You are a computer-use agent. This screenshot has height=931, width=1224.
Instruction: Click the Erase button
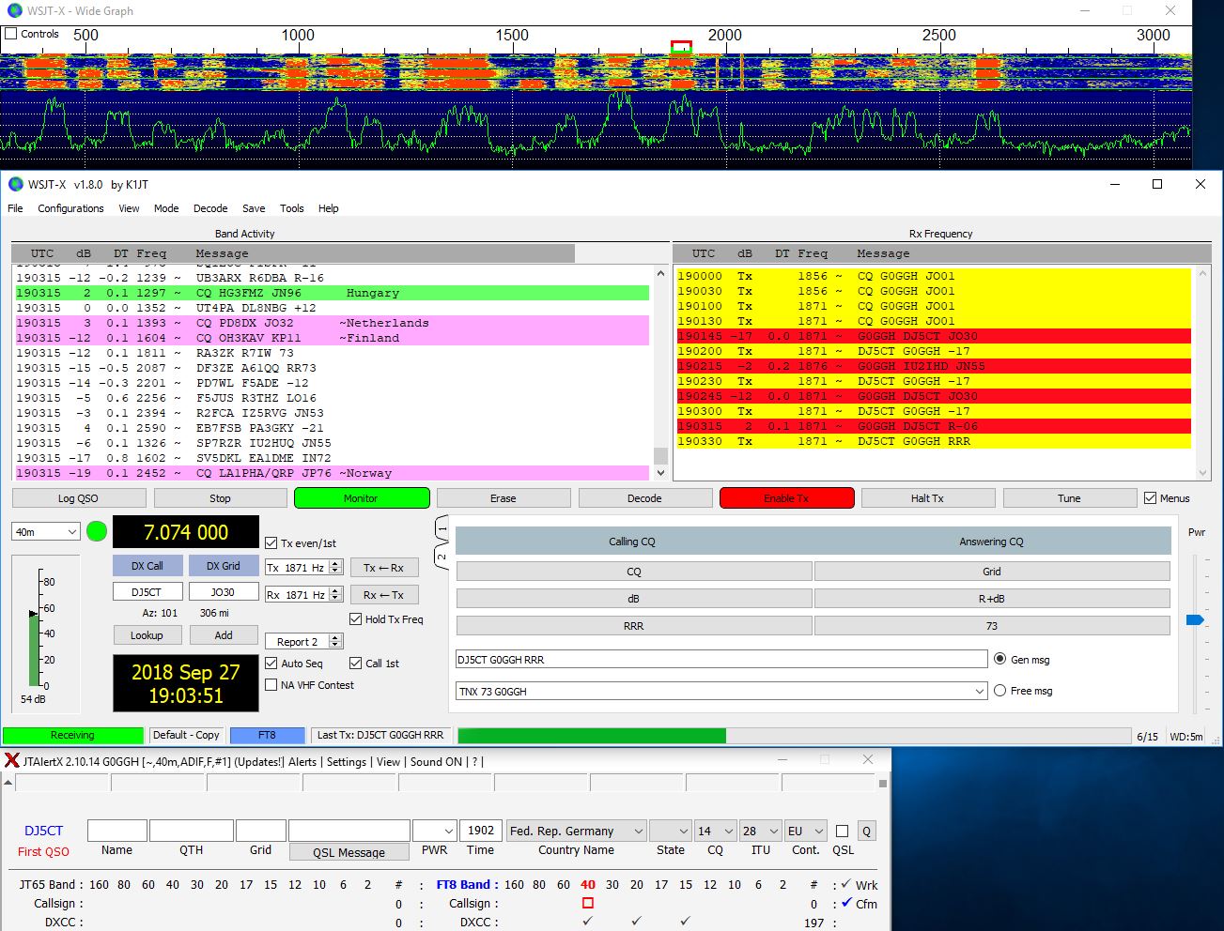tap(504, 498)
